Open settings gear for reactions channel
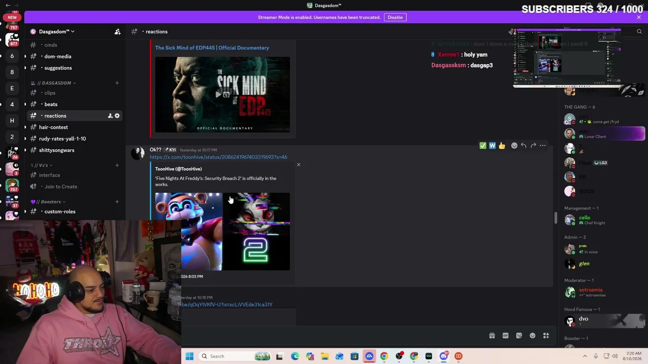Image resolution: width=648 pixels, height=364 pixels. tap(117, 116)
